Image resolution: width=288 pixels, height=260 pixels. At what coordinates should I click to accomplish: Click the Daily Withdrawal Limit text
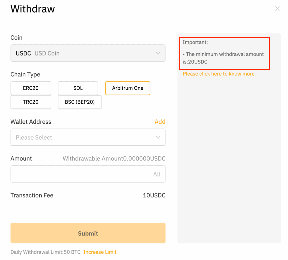tap(46, 252)
